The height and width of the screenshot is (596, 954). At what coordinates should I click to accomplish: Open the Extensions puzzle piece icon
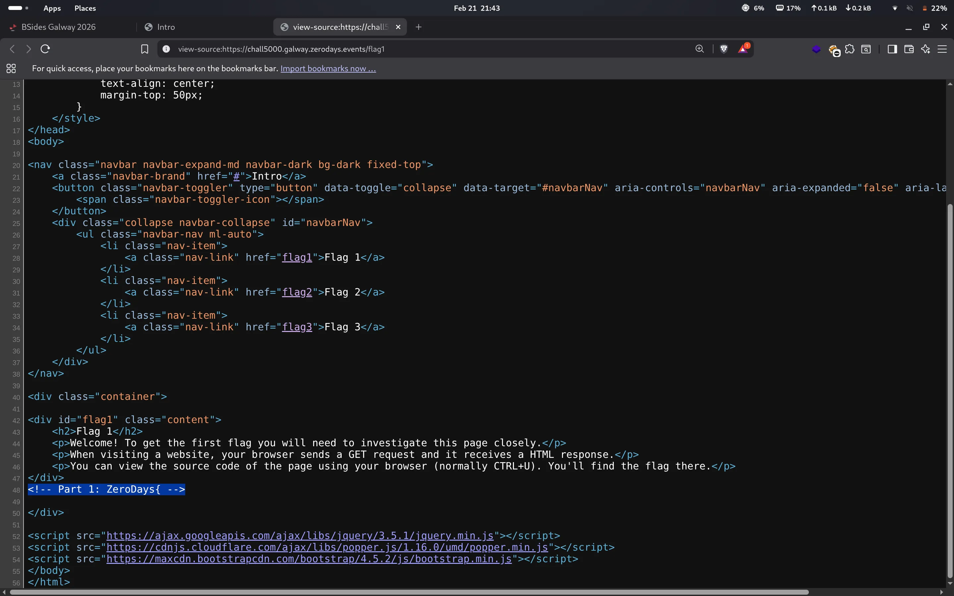850,49
